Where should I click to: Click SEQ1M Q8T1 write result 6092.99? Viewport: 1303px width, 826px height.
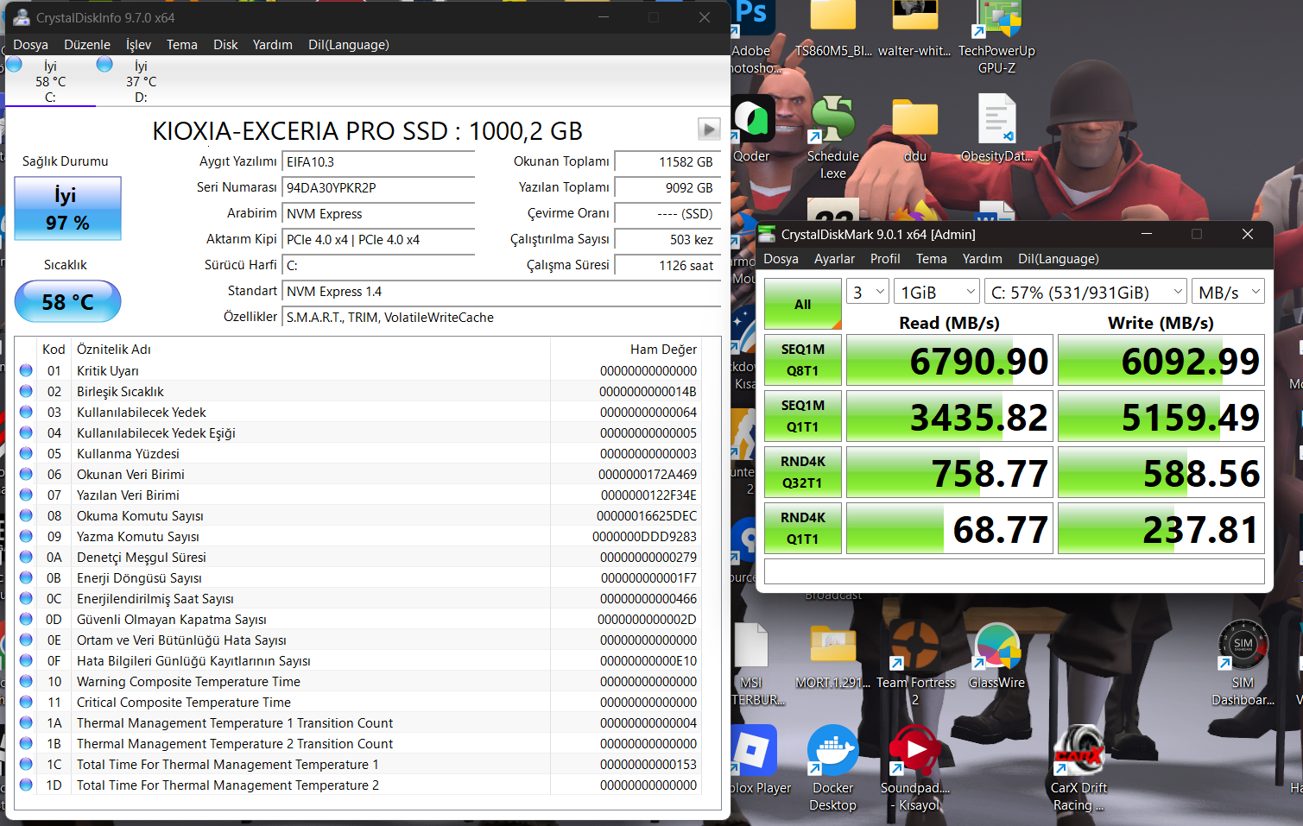[x=1161, y=360]
